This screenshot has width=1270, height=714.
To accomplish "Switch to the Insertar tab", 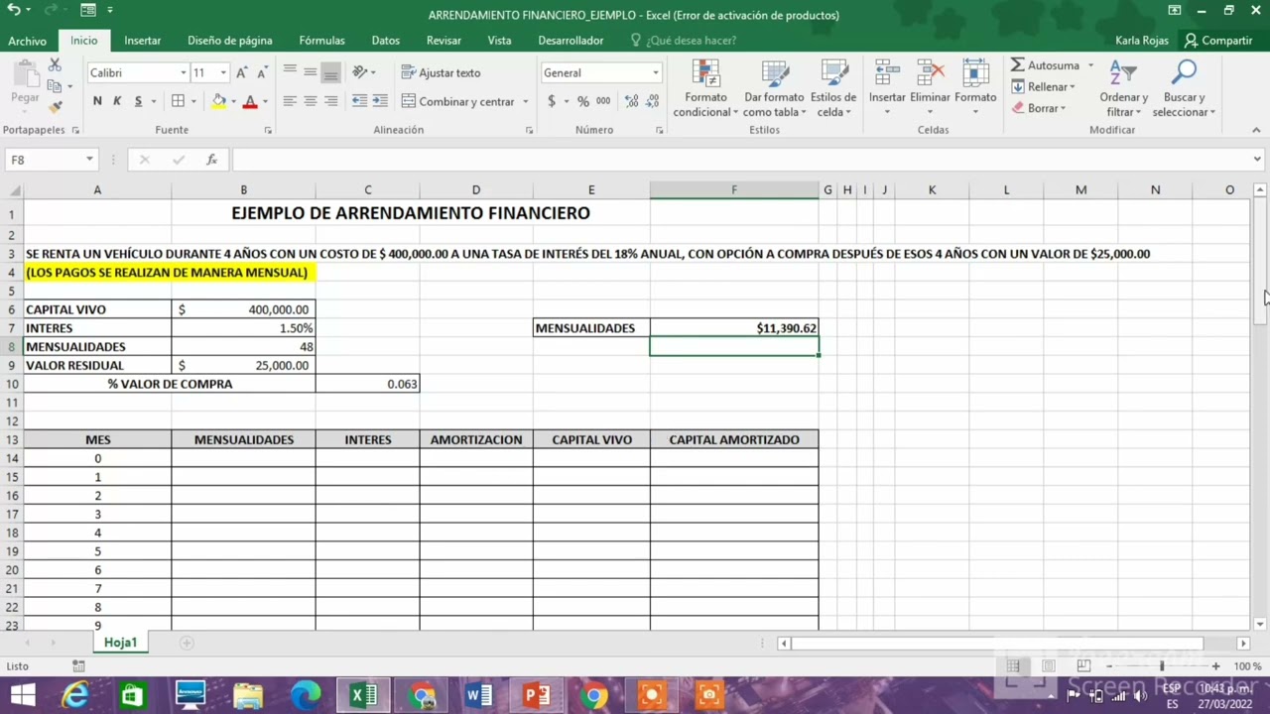I will point(142,41).
